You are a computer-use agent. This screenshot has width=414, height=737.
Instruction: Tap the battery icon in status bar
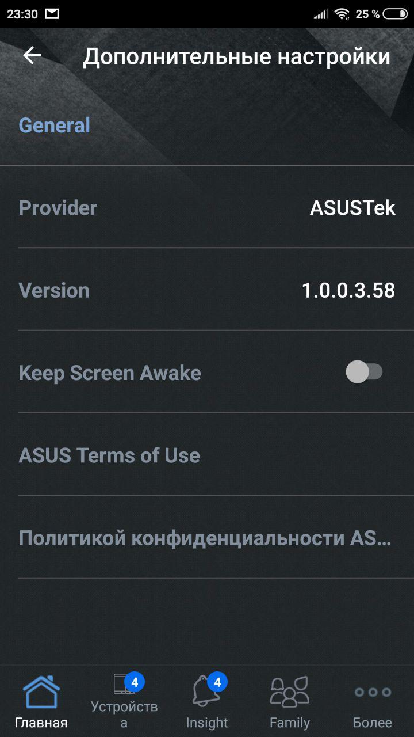(x=395, y=14)
